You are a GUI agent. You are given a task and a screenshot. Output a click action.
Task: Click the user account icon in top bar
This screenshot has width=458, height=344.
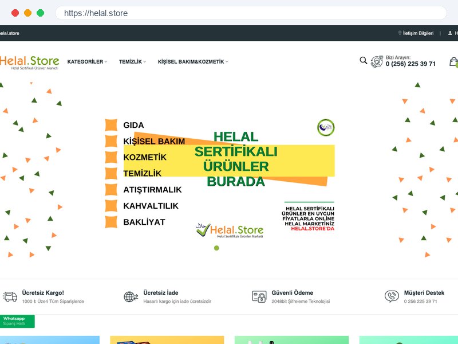tap(450, 33)
